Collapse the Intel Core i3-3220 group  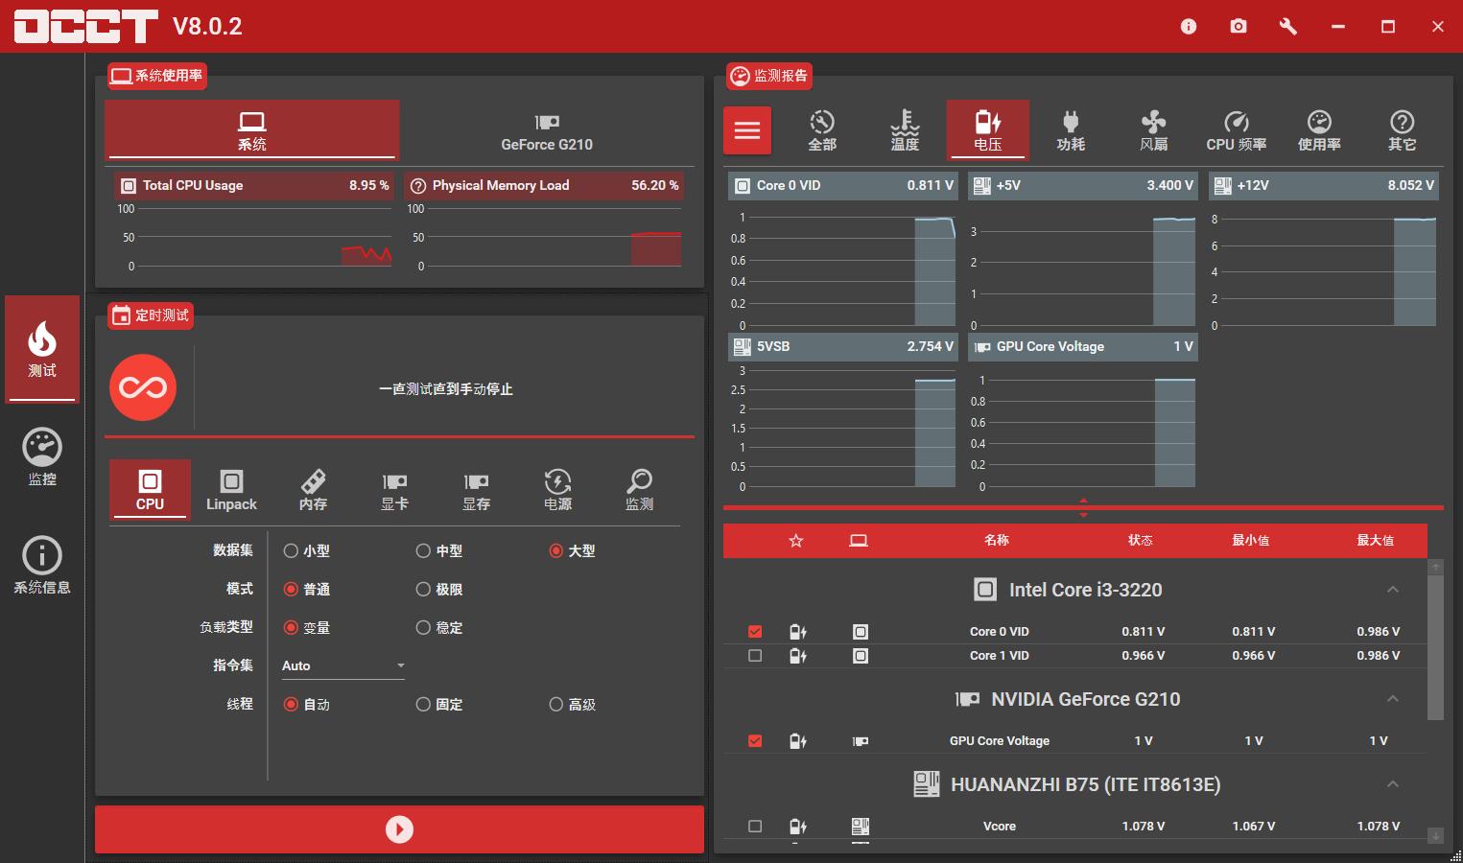click(1393, 590)
